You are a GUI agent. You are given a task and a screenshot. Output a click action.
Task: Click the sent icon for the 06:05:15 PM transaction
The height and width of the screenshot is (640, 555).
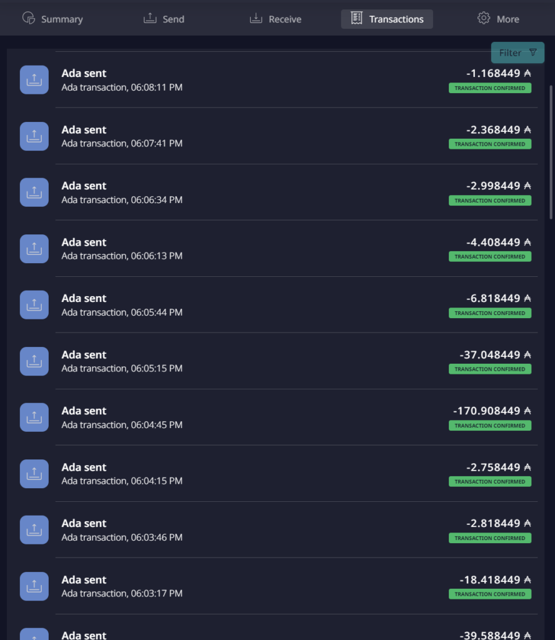34,361
